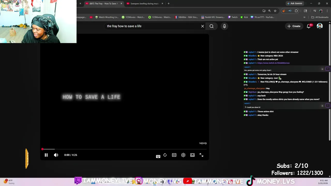
Task: Click the vevo logo on the video
Action: pos(203,143)
